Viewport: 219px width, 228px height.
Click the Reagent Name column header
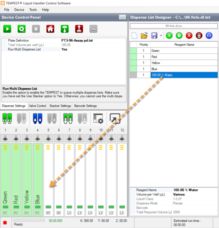point(184,45)
